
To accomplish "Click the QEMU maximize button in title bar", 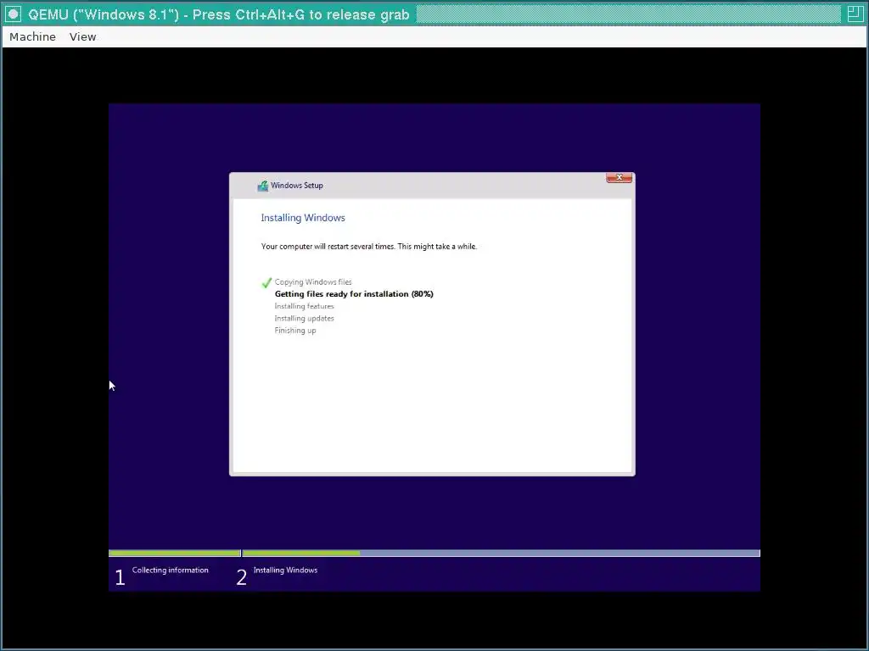I will pos(854,14).
